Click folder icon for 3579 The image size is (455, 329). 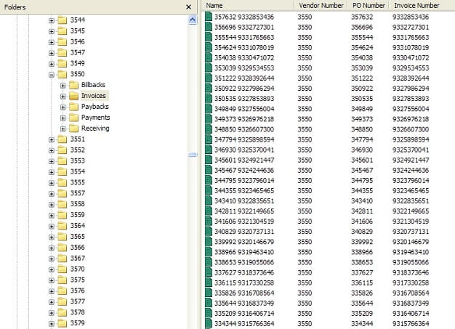pyautogui.click(x=63, y=323)
